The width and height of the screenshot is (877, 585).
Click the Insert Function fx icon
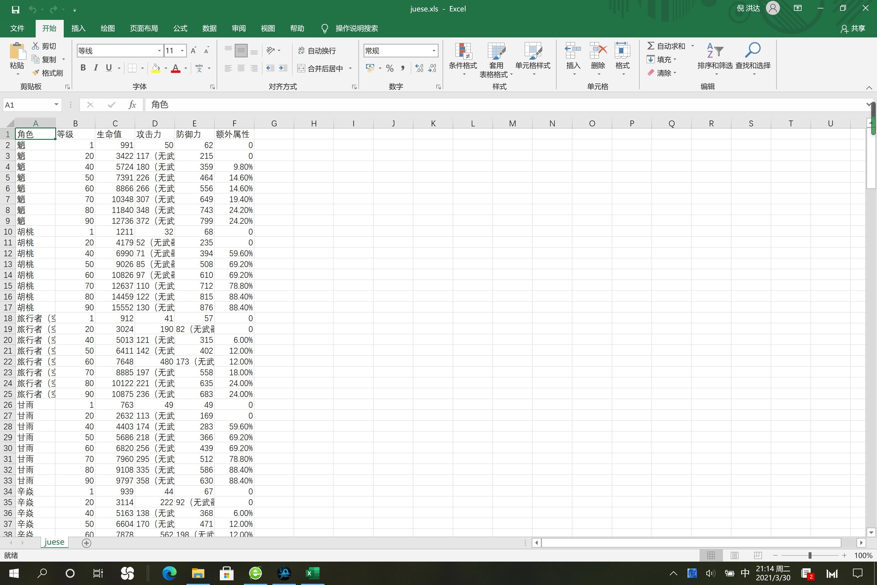pyautogui.click(x=132, y=105)
